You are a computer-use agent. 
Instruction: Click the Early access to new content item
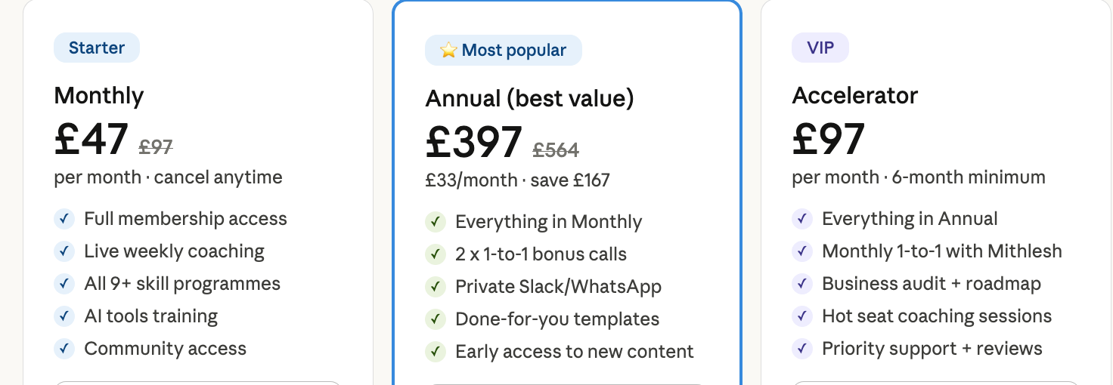click(574, 352)
